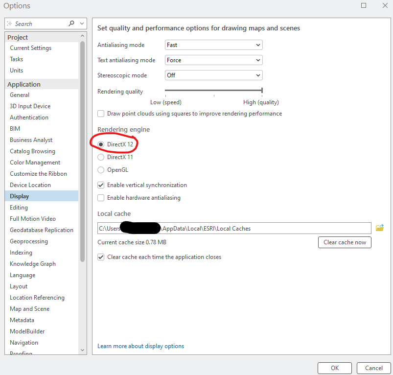Check the draw point clouds using squares option

coord(101,114)
